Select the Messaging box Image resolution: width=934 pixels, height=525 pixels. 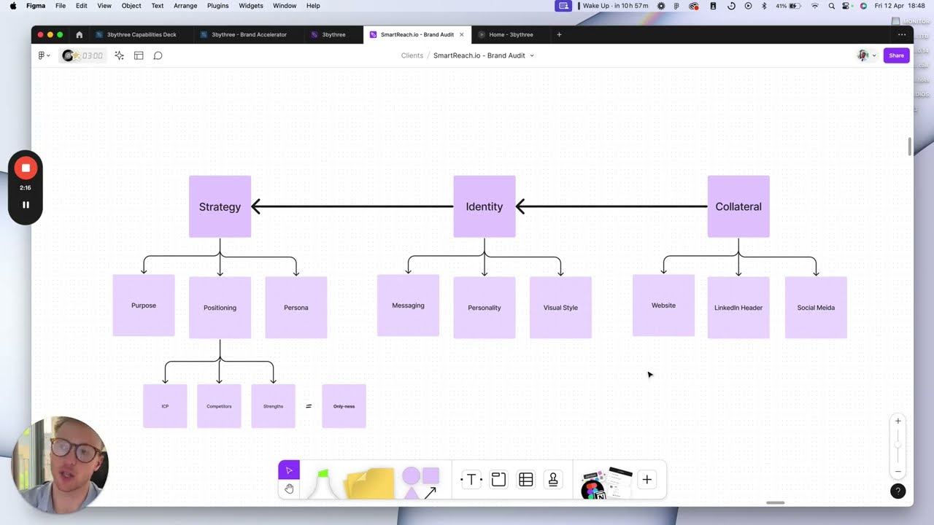(408, 306)
